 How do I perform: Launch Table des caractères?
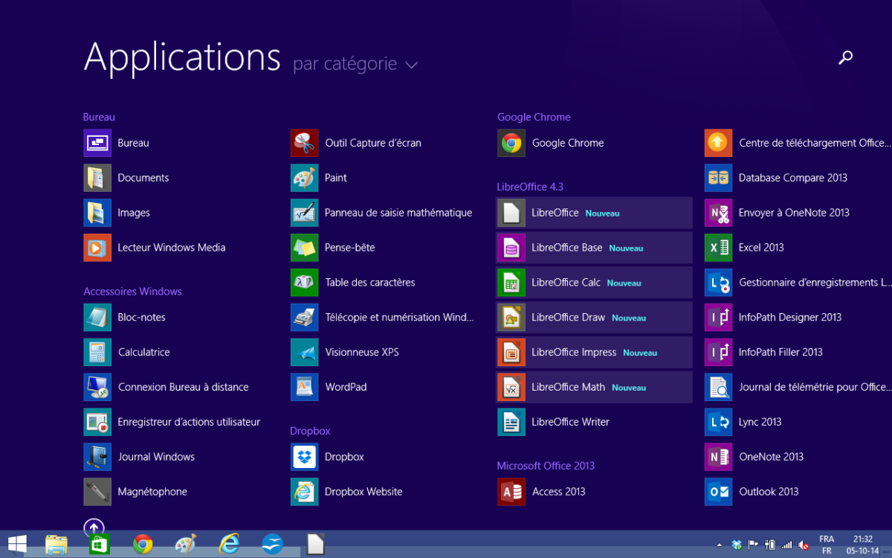[x=353, y=283]
